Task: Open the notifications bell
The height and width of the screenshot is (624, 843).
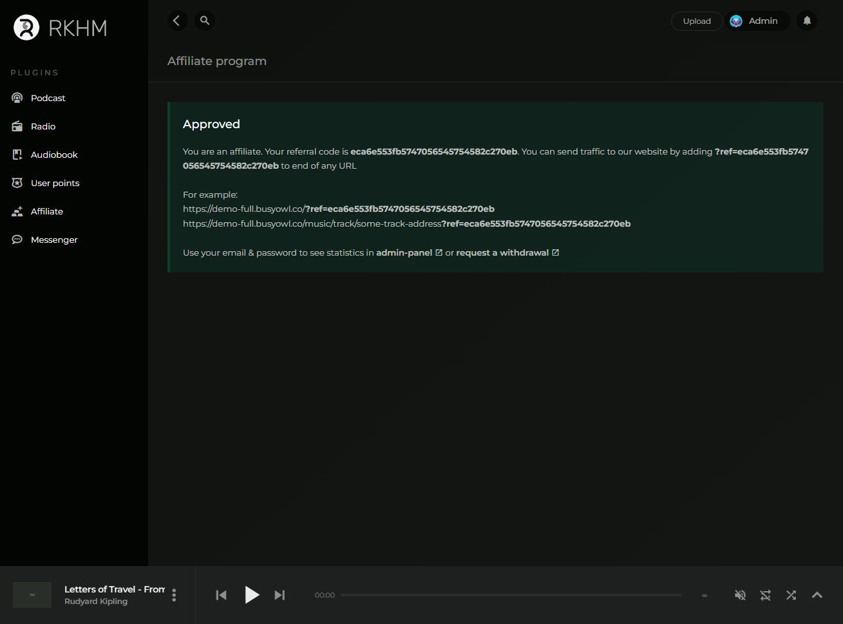Action: [807, 21]
